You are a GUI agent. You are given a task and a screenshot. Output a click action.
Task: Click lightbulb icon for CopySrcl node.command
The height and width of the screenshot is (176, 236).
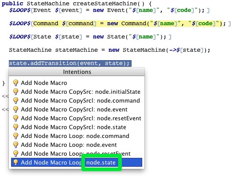16,100
